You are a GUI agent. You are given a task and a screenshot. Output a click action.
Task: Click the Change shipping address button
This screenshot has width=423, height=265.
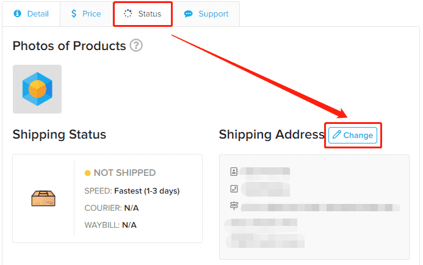click(353, 135)
